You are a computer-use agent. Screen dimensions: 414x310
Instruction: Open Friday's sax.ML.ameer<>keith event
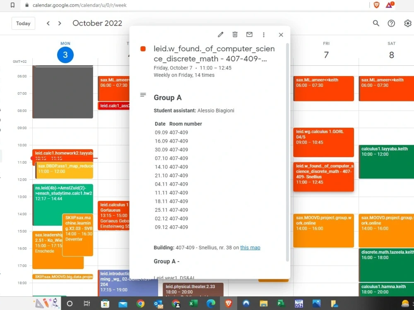(323, 88)
